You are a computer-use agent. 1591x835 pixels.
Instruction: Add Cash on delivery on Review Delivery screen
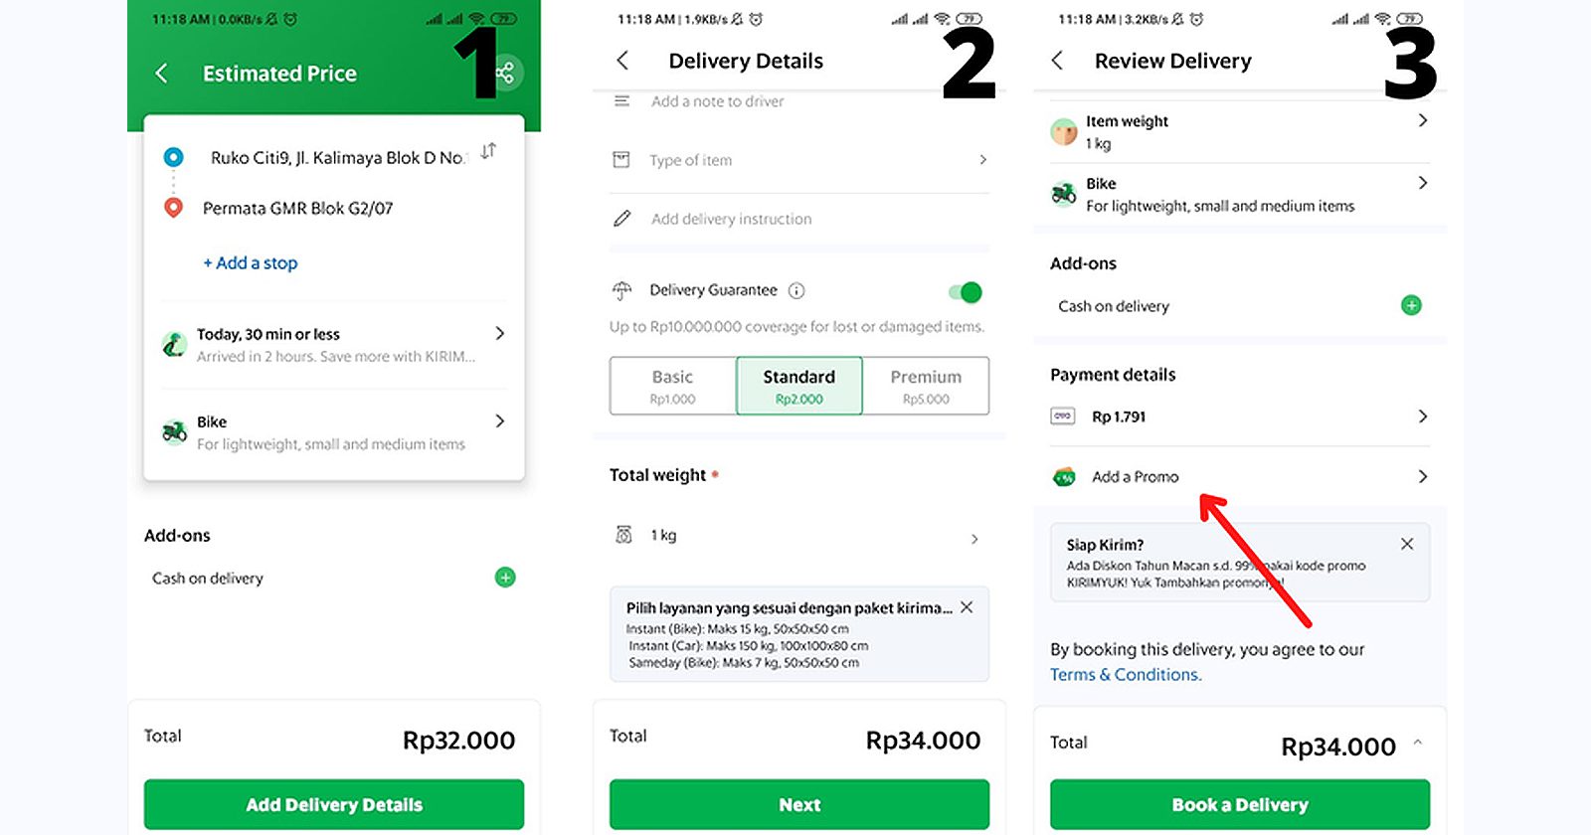coord(1411,305)
